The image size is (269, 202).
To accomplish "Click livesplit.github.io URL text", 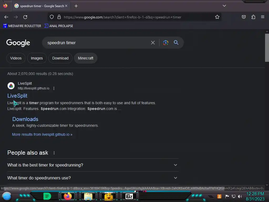I will point(34,88).
